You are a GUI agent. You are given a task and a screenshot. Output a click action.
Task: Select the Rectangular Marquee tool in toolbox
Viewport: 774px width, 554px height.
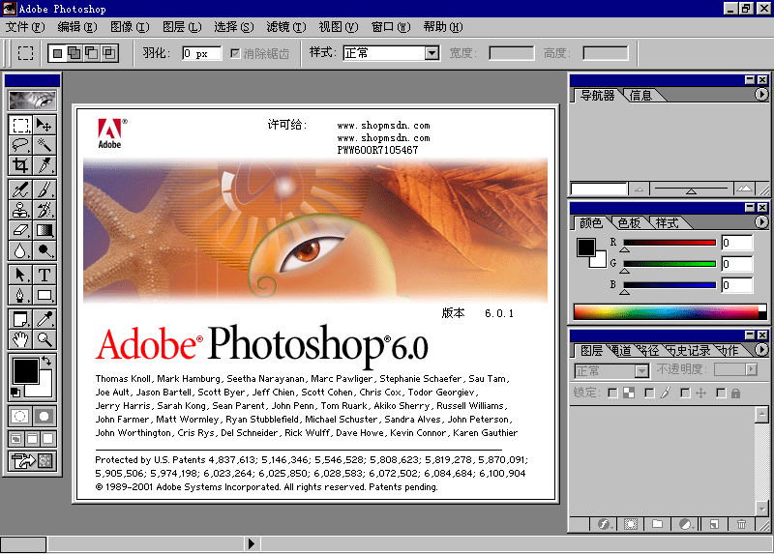[x=20, y=125]
